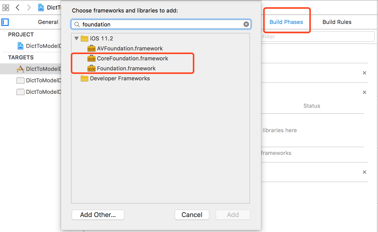378x232 pixels.
Task: Select CoreFoundation.framework toolbox icon
Action: [91, 58]
